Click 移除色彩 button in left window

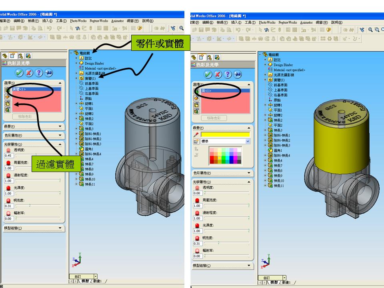pyautogui.click(x=25, y=116)
